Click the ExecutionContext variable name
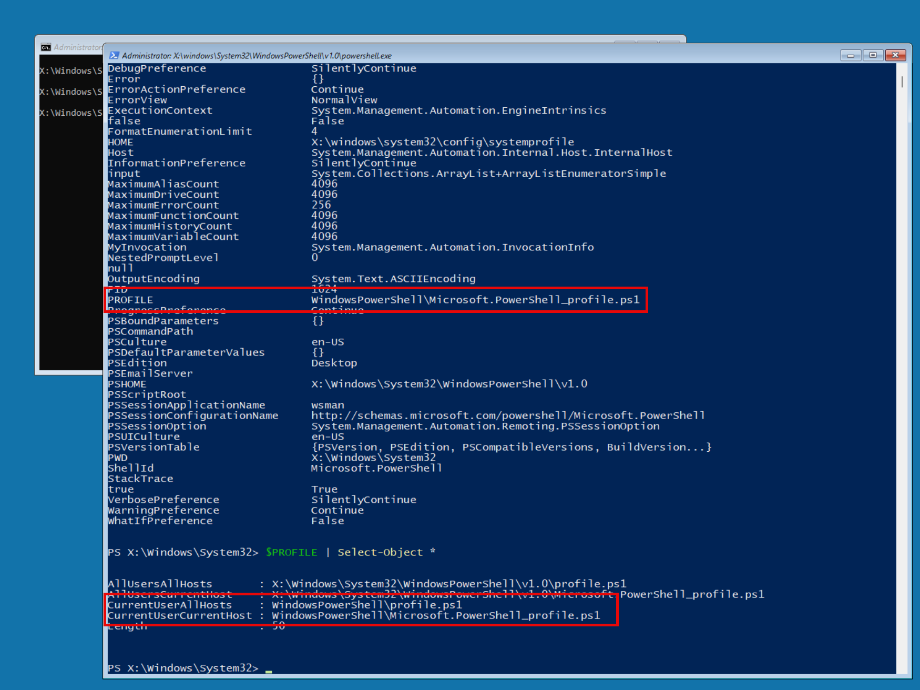The width and height of the screenshot is (920, 690). click(160, 110)
